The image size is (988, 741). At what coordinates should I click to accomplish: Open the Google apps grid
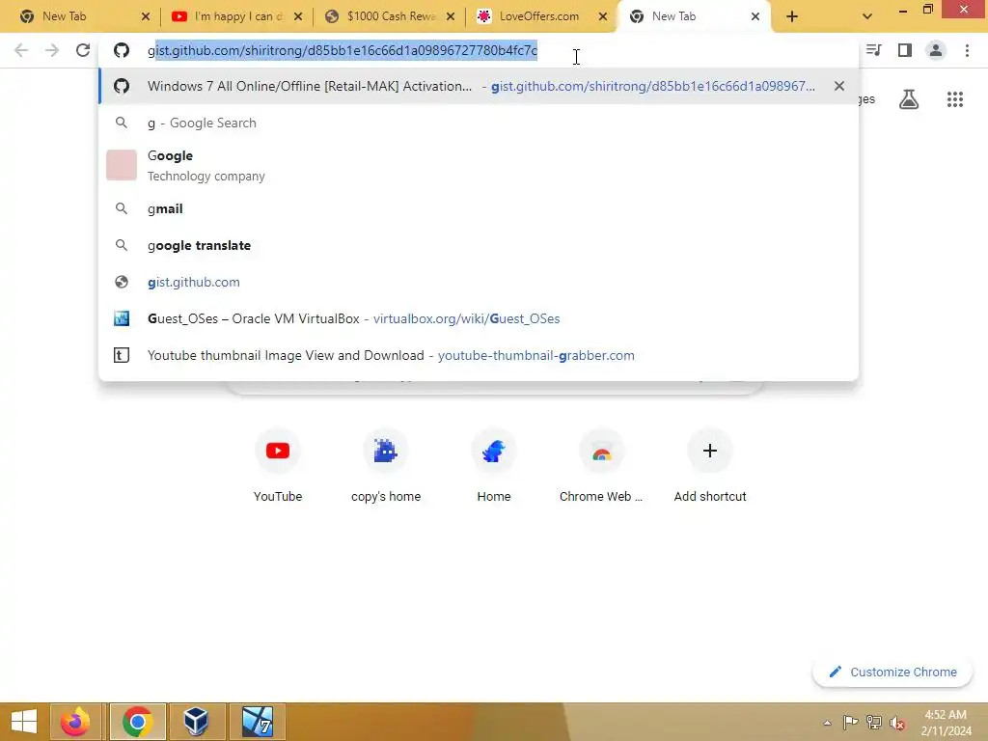point(954,99)
